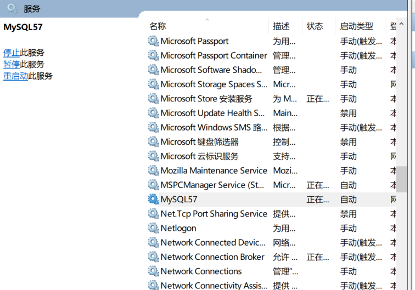Select the Microsoft Passport Container service name

click(214, 55)
